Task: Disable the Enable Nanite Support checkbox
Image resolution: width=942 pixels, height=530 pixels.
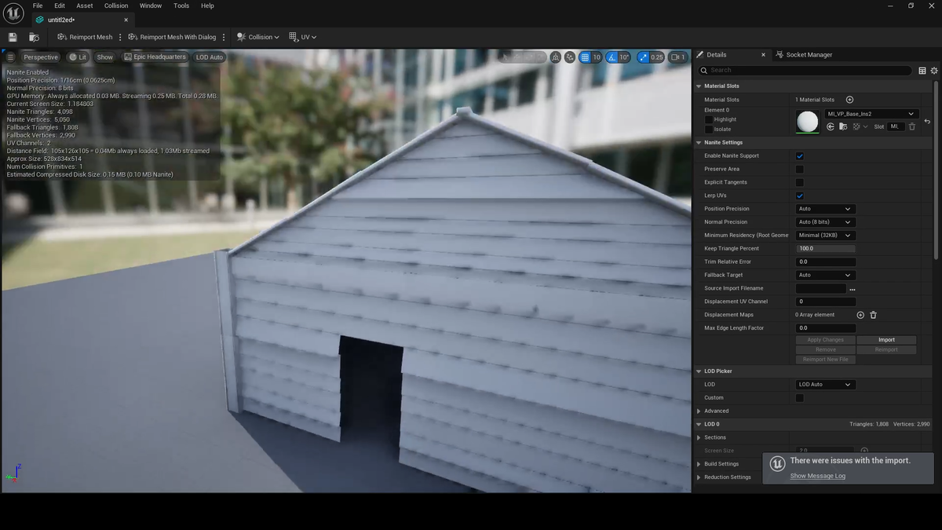Action: (x=799, y=156)
